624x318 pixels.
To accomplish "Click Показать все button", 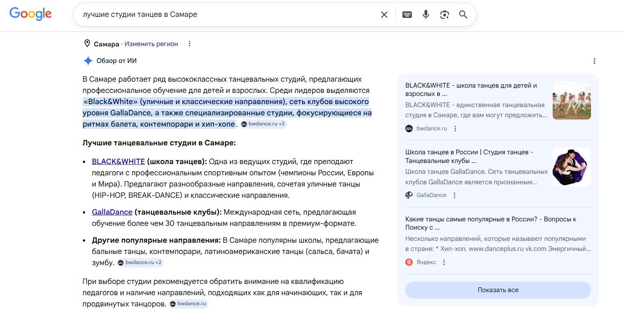I will tap(498, 290).
